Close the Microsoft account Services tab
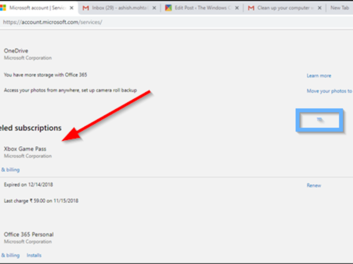 click(x=72, y=8)
